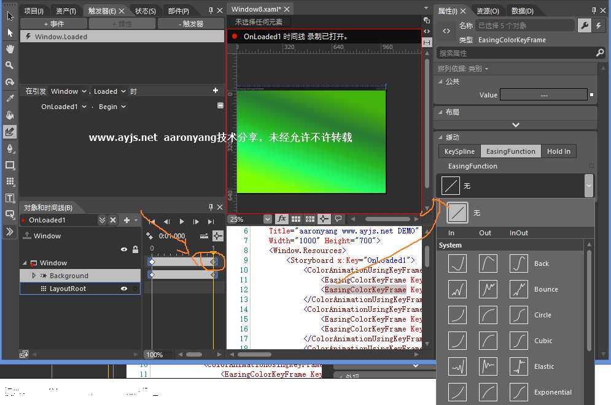
Task: Open the Assets chevron in toolbar
Action: coord(10,232)
